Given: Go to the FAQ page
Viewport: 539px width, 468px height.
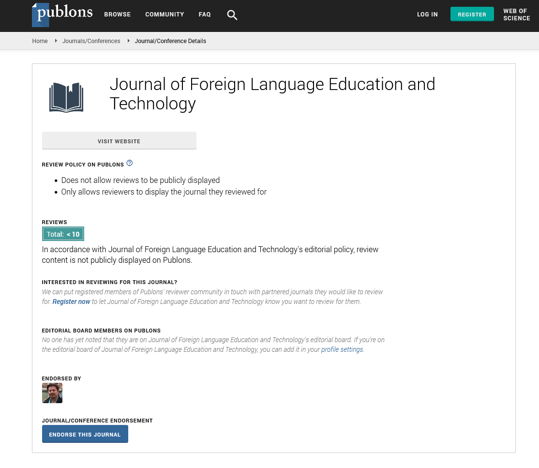Looking at the screenshot, I should [x=205, y=15].
